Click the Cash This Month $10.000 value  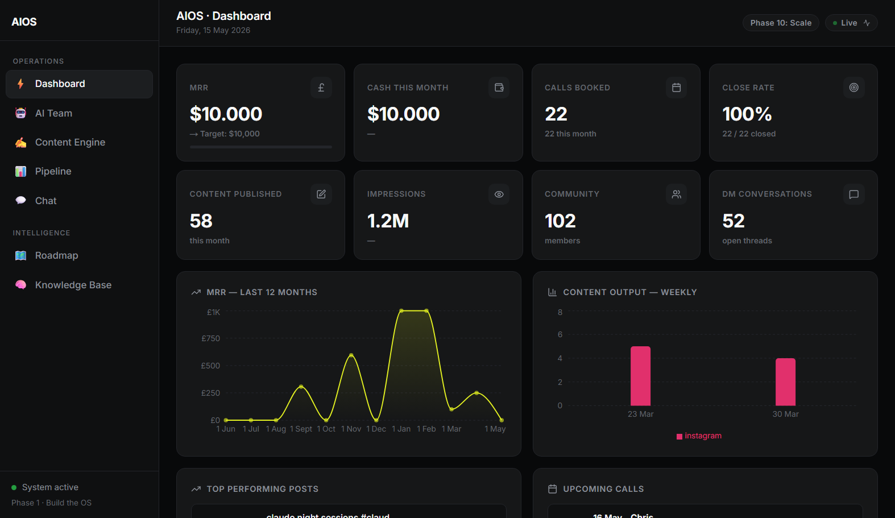(x=403, y=114)
